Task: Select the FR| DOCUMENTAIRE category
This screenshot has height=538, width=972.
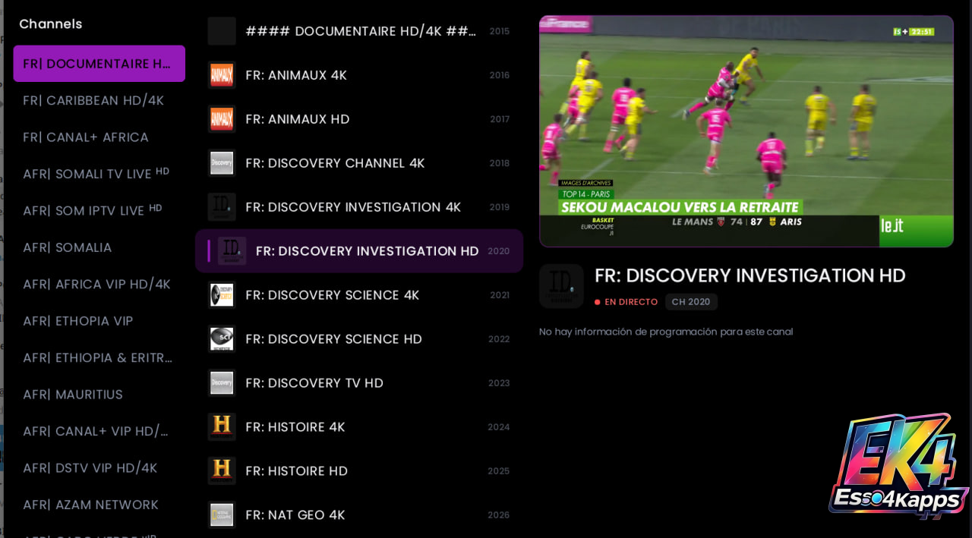Action: coord(99,64)
